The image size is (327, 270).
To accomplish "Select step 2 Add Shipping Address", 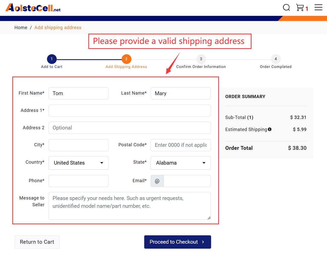I will click(x=126, y=59).
